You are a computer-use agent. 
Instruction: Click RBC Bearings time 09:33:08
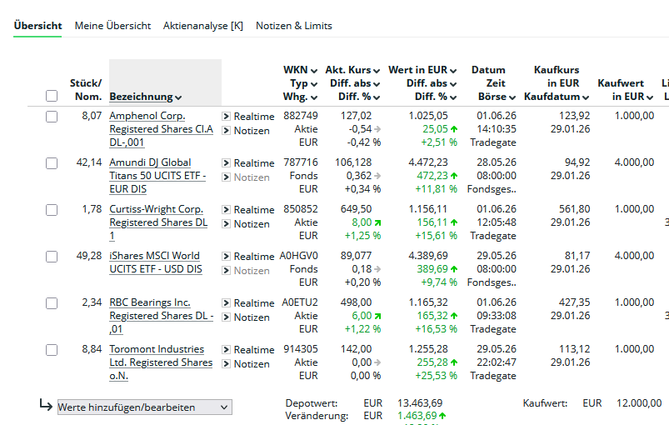[x=497, y=316]
